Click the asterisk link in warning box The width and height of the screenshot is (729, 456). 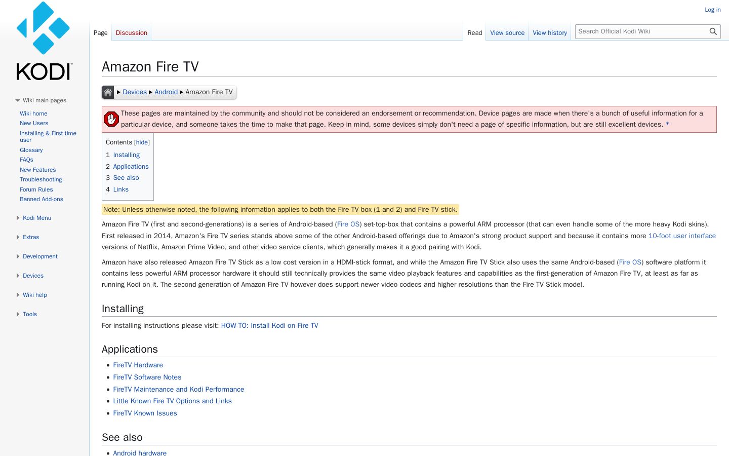point(667,125)
